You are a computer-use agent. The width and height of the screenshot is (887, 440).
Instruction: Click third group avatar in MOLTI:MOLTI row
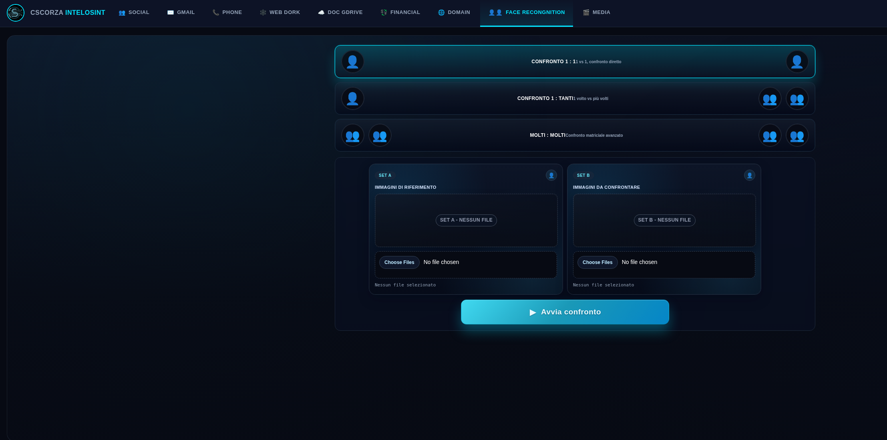[770, 135]
